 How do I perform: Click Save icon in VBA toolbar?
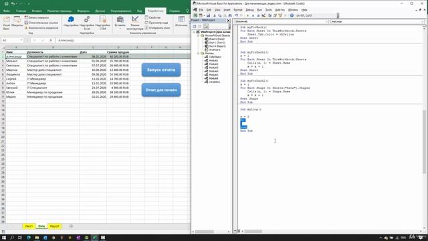(x=208, y=15)
